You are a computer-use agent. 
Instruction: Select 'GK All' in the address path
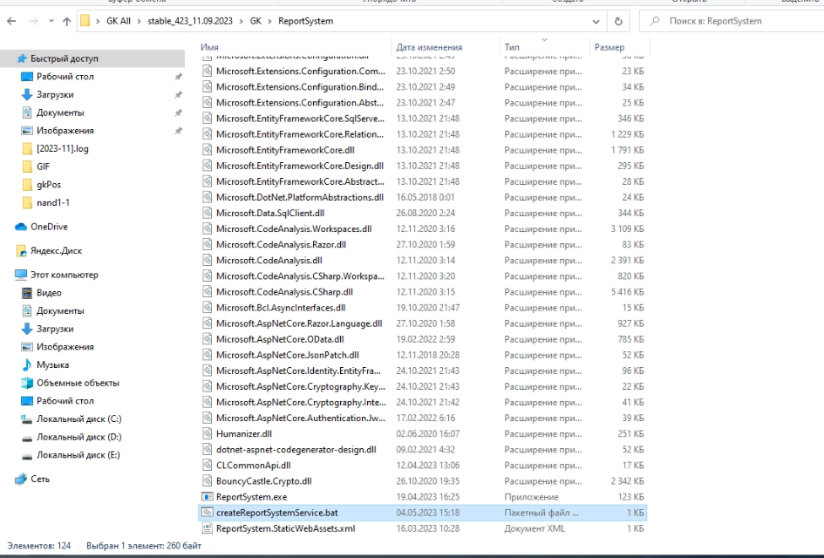point(119,21)
